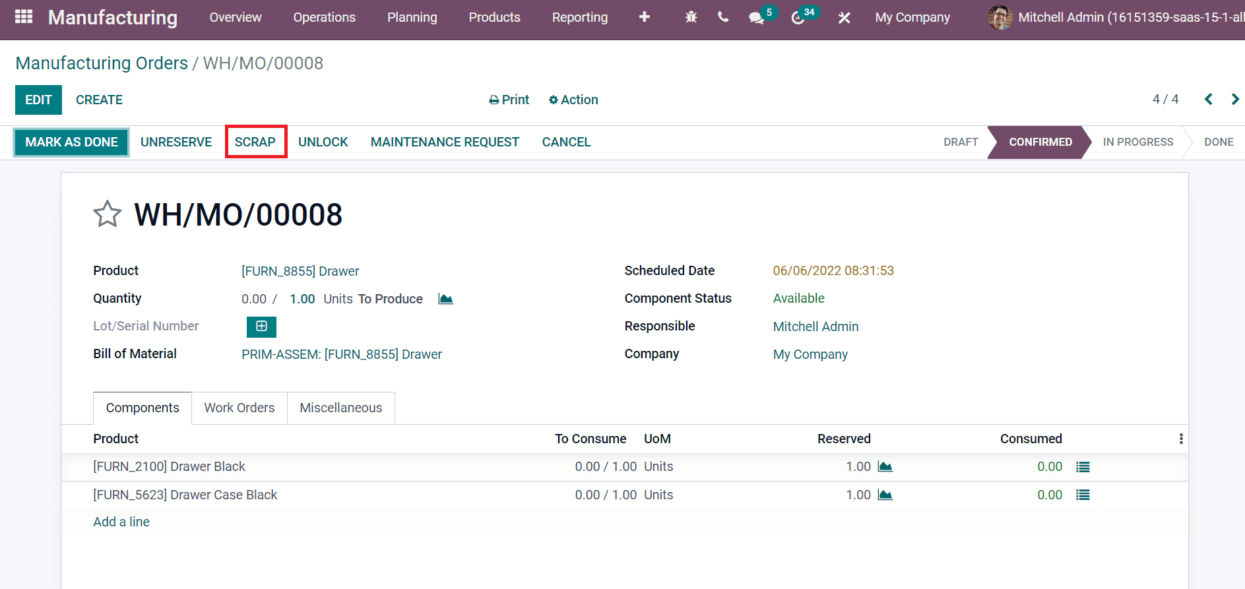Open conversations chat icon with badge 5
The height and width of the screenshot is (589, 1245).
[x=758, y=17]
